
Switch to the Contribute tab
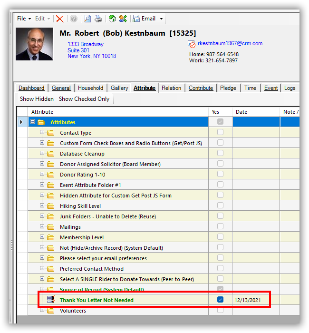(x=201, y=88)
